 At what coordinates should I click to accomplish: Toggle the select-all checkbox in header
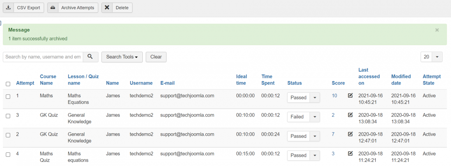point(8,84)
